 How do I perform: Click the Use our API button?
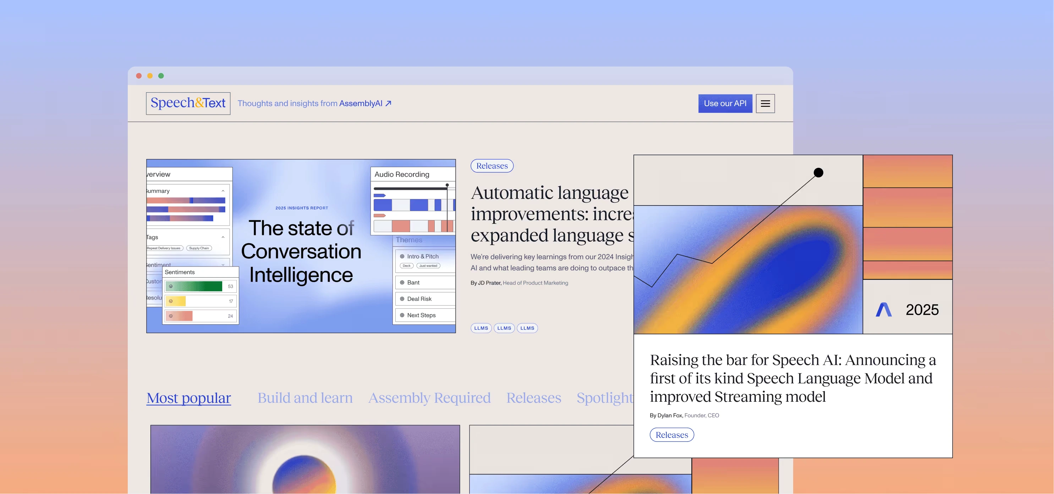(725, 104)
